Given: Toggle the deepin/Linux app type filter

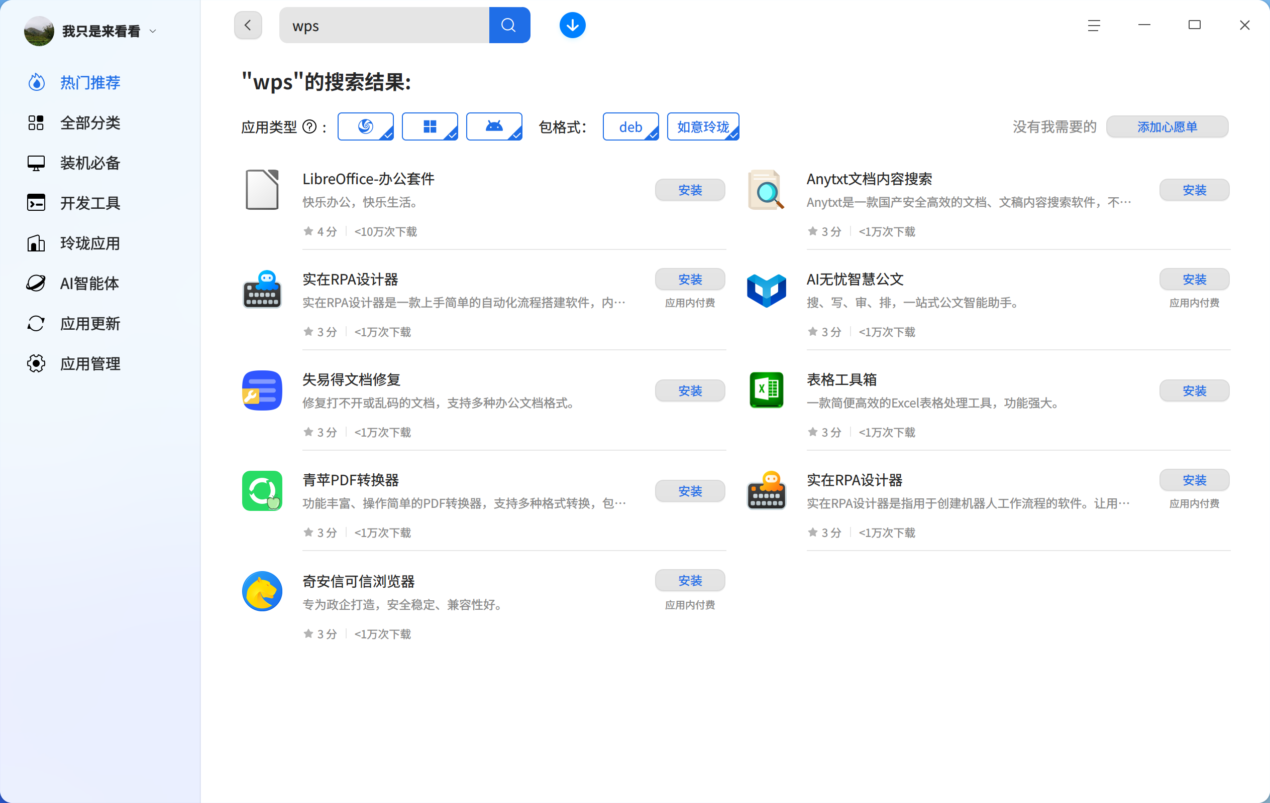Looking at the screenshot, I should [366, 126].
